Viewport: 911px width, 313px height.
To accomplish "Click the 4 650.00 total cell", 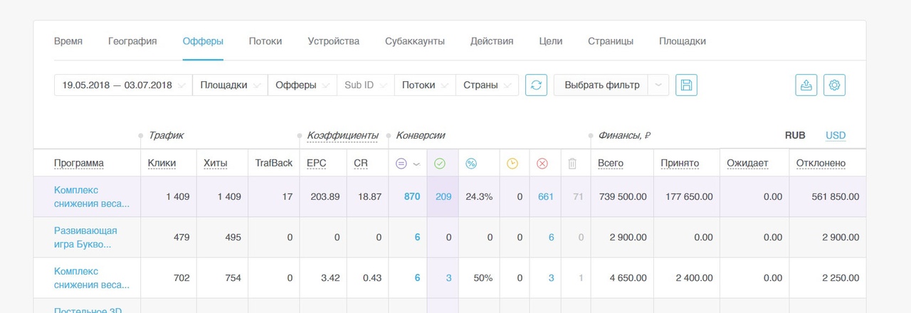I will point(628,278).
